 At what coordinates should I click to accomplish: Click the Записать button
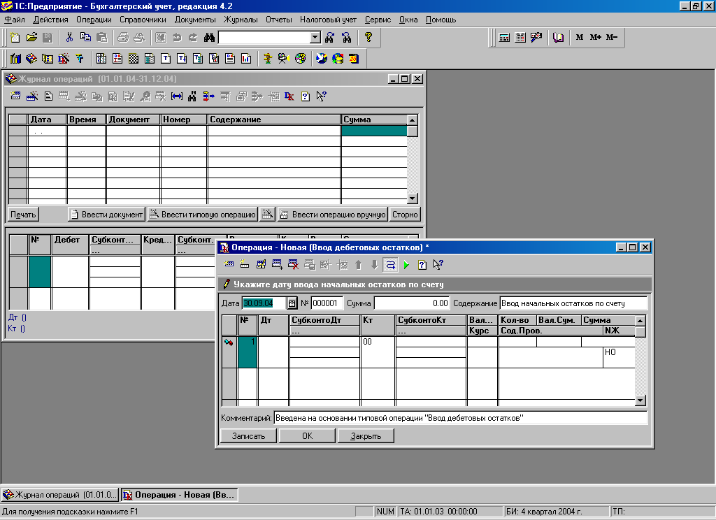[x=248, y=436]
